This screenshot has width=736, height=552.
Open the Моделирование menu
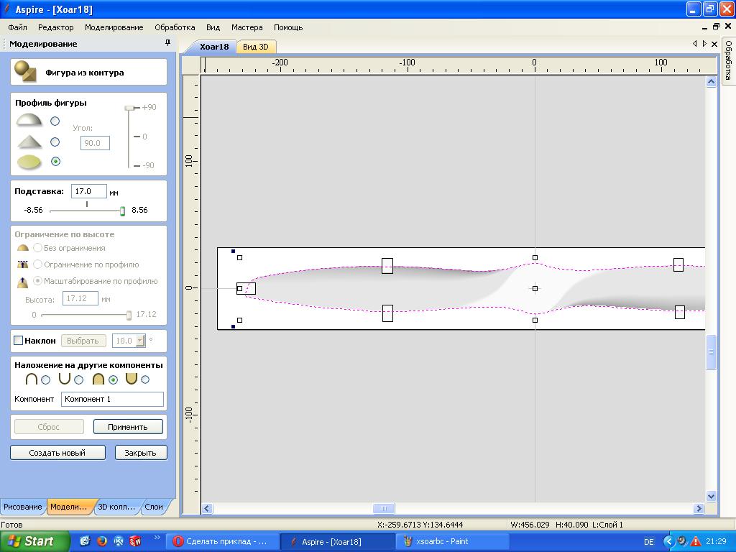(114, 27)
